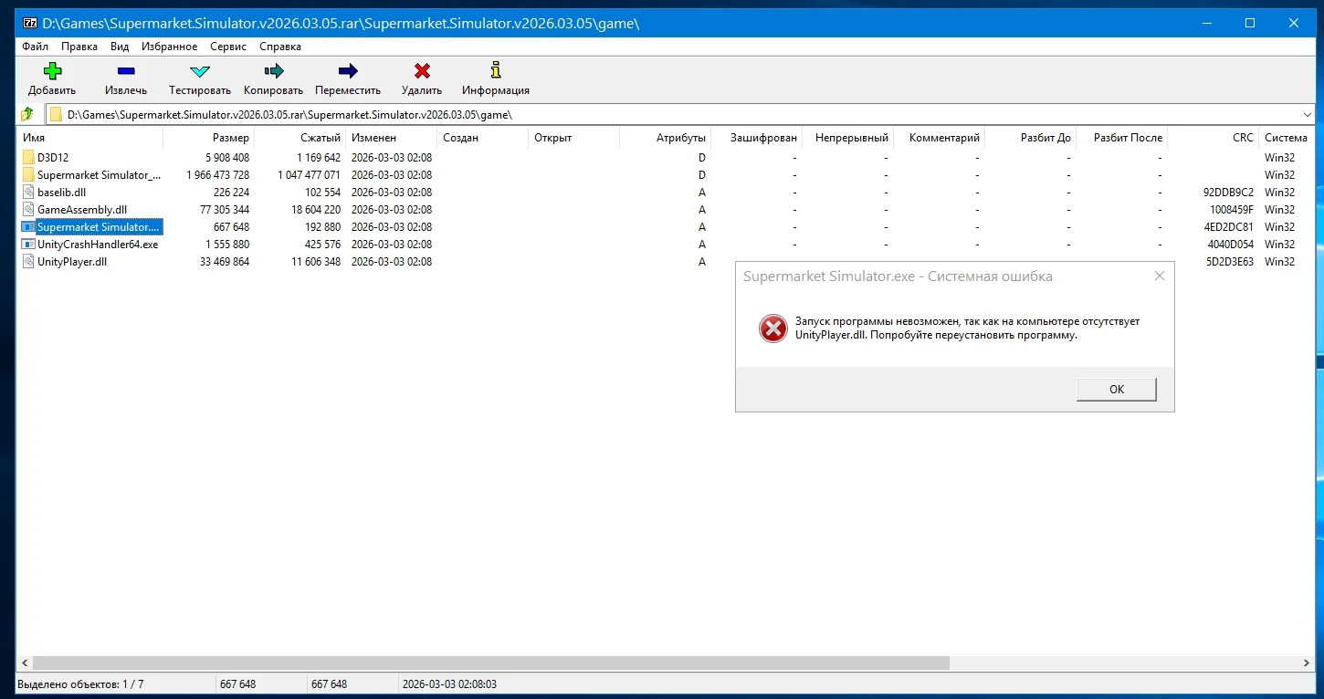1324x699 pixels.
Task: Click the Test archive toolbar icon
Action: pyautogui.click(x=199, y=71)
